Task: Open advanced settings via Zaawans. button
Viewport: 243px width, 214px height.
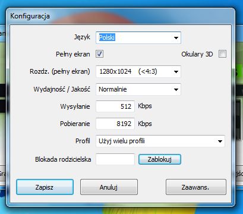Action: tap(195, 187)
